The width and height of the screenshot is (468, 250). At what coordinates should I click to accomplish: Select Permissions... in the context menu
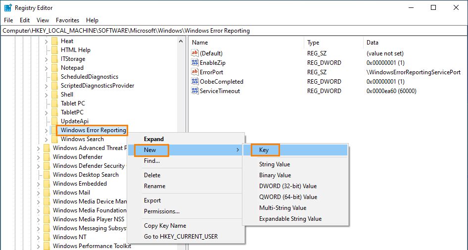point(186,211)
